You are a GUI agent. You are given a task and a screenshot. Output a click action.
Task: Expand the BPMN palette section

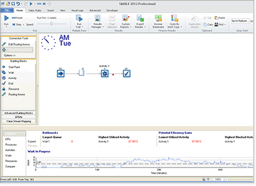pyautogui.click(x=19, y=117)
